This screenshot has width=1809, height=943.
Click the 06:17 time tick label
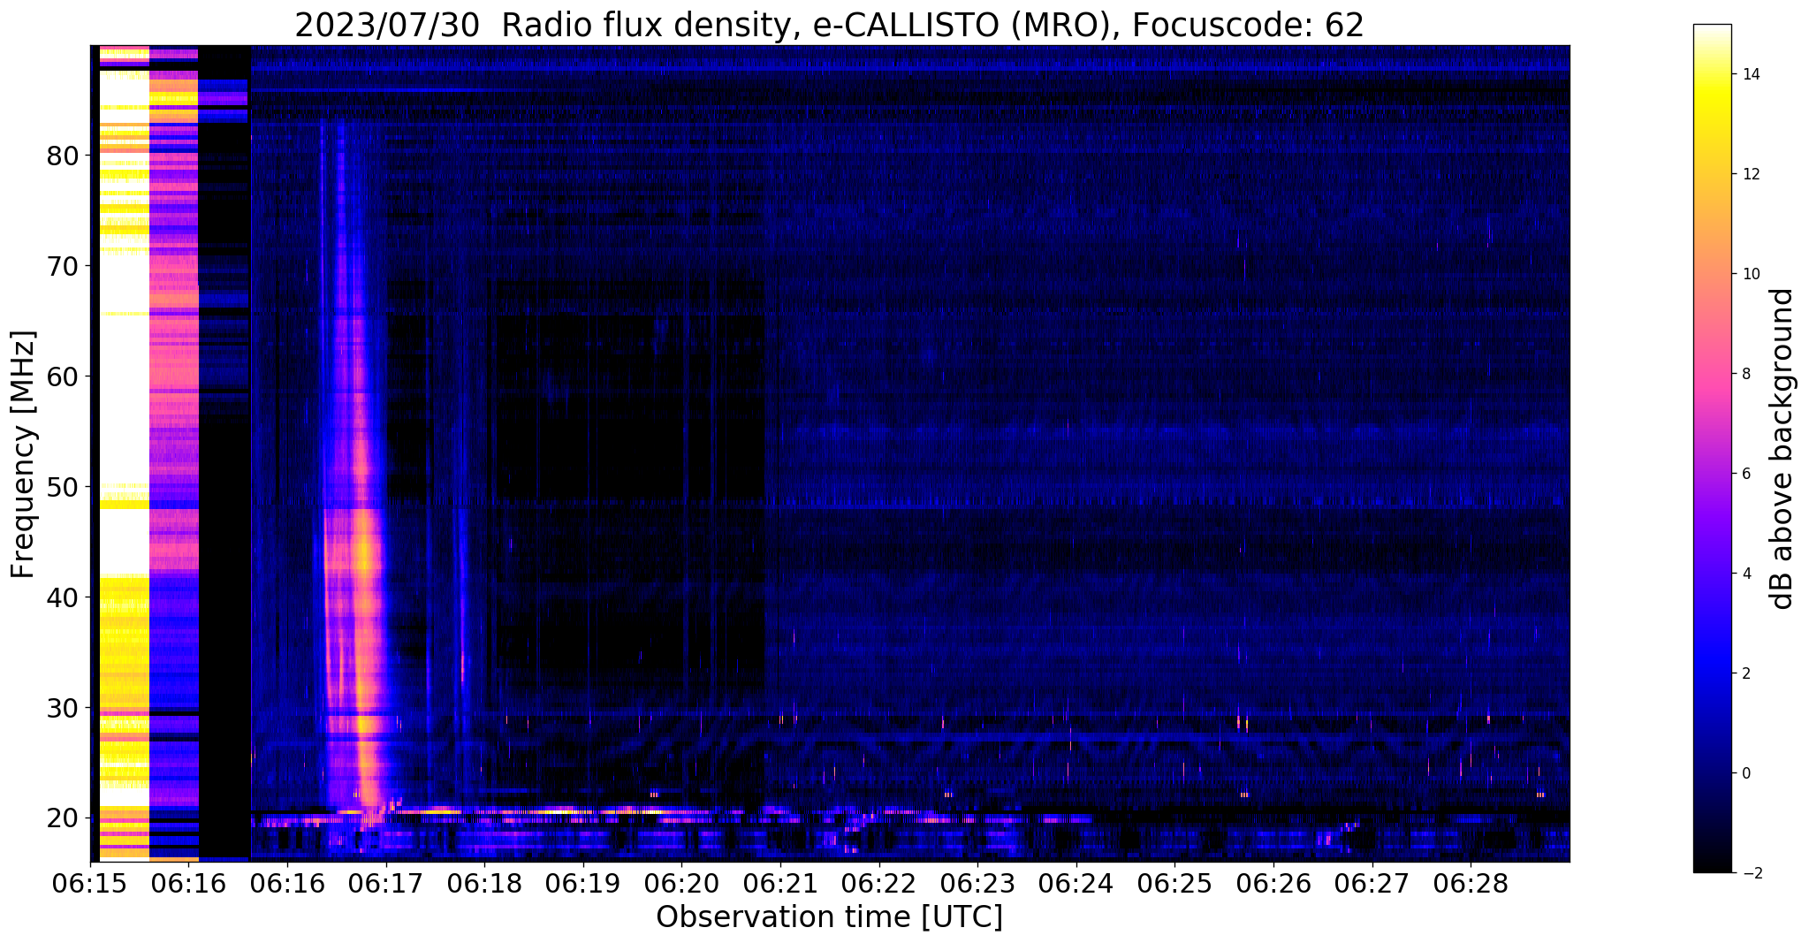point(386,882)
